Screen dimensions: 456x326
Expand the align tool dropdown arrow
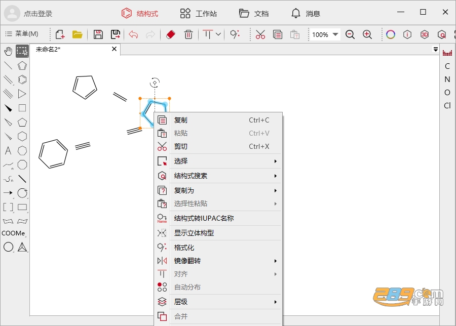(218, 34)
